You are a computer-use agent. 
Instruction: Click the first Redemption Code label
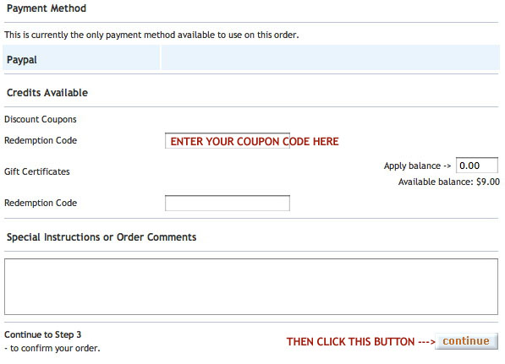tap(41, 140)
